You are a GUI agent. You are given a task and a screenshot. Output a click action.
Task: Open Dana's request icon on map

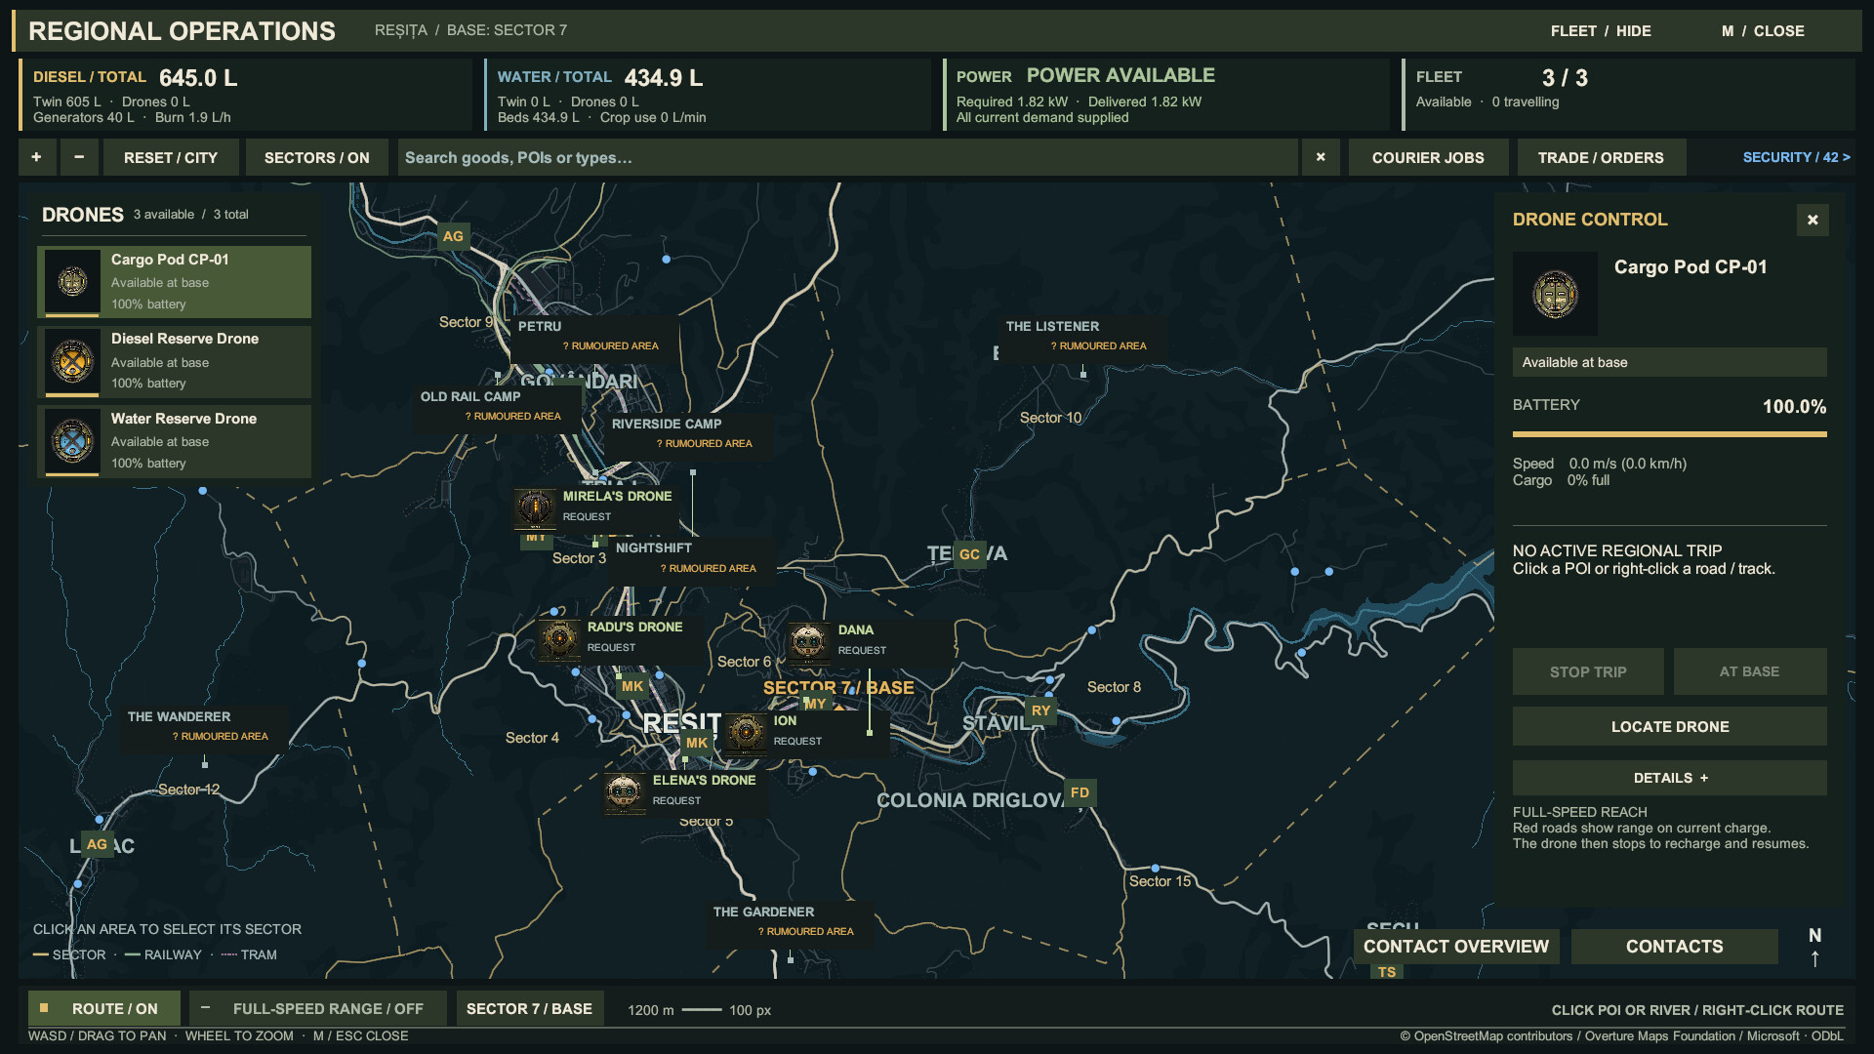click(x=808, y=642)
